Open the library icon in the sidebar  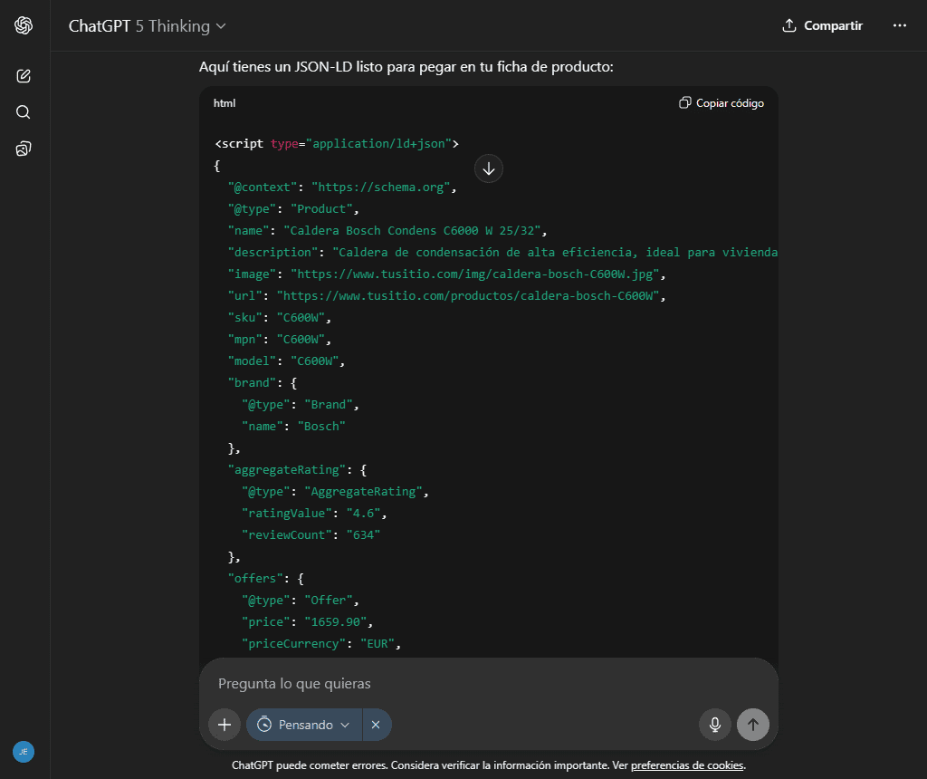[24, 149]
